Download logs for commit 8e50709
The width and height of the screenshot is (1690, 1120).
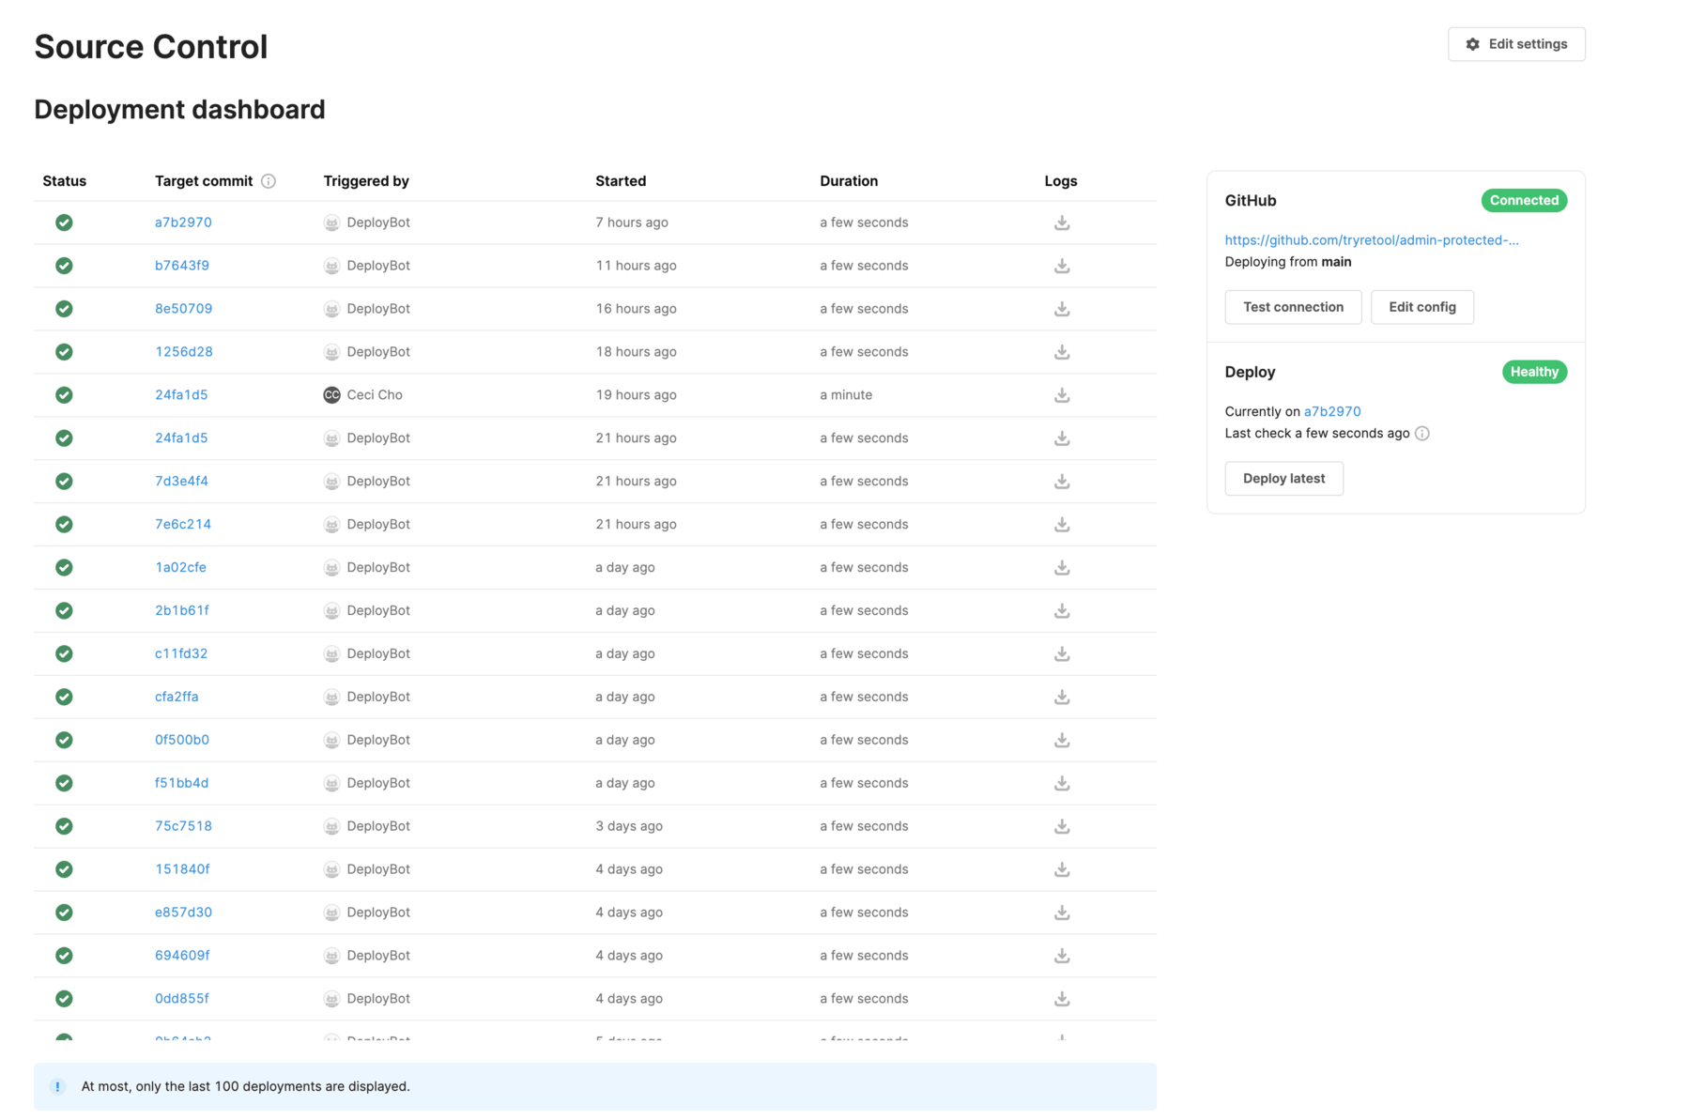[x=1062, y=309]
